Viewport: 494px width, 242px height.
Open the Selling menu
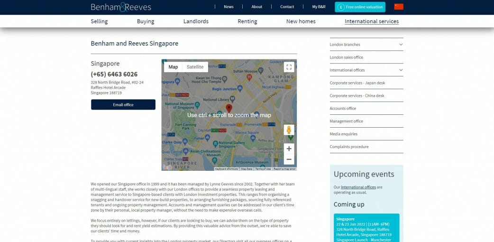(x=99, y=21)
